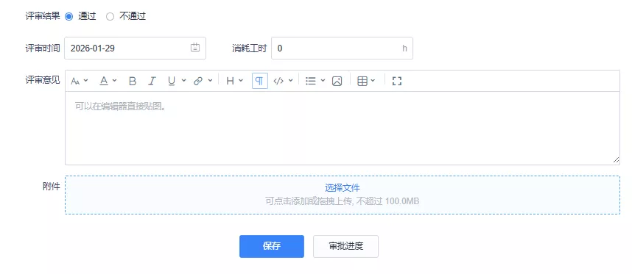Click the 保存 button
Viewport: 632px width, 274px height.
coord(272,246)
